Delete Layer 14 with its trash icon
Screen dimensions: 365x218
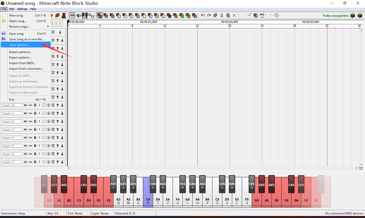(53, 138)
